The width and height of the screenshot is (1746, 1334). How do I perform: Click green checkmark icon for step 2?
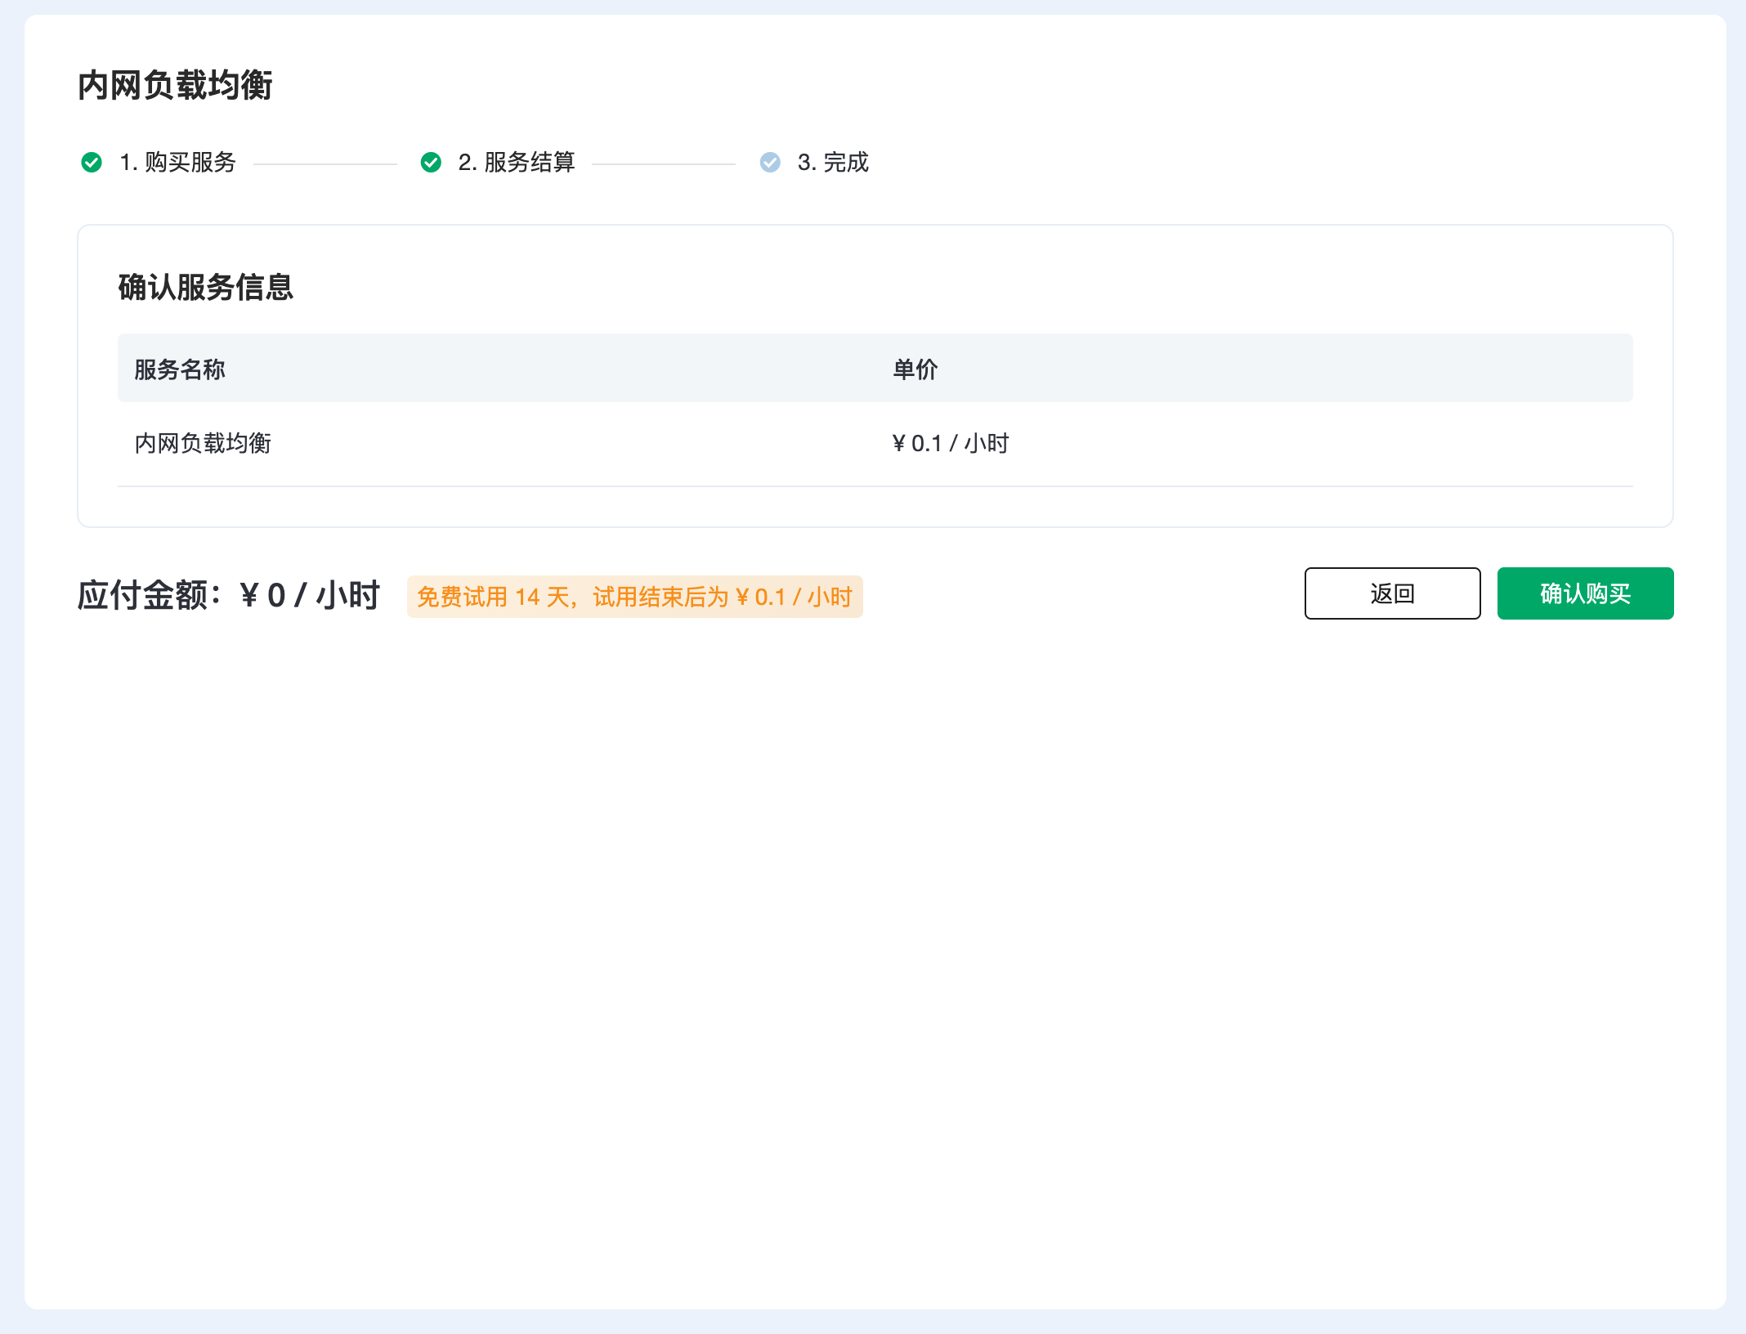point(431,163)
